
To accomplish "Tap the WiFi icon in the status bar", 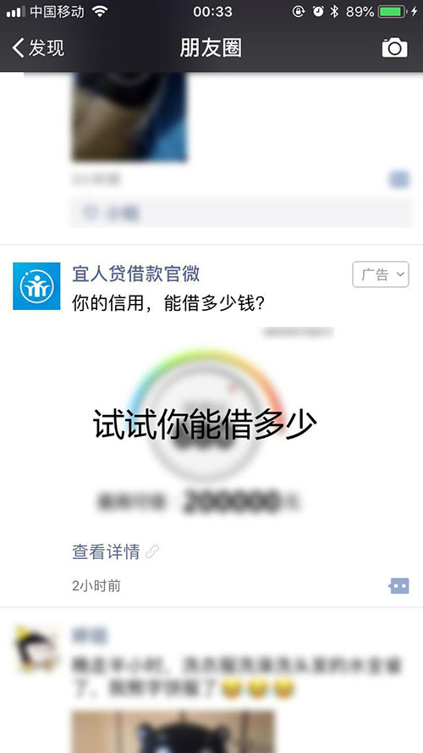I will (100, 12).
